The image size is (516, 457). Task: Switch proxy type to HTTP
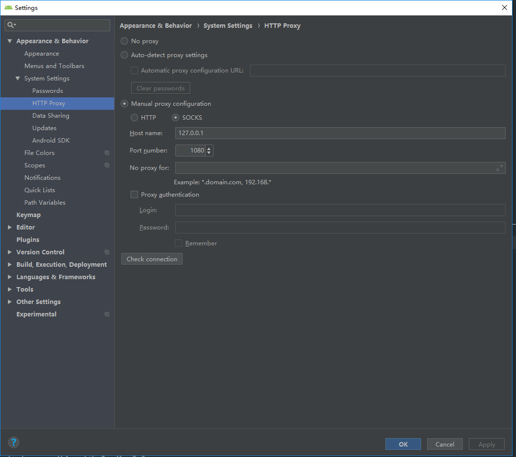tap(134, 117)
